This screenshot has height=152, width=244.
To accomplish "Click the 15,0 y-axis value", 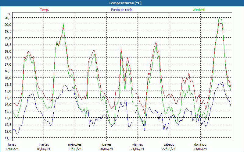I will [x=8, y=91].
